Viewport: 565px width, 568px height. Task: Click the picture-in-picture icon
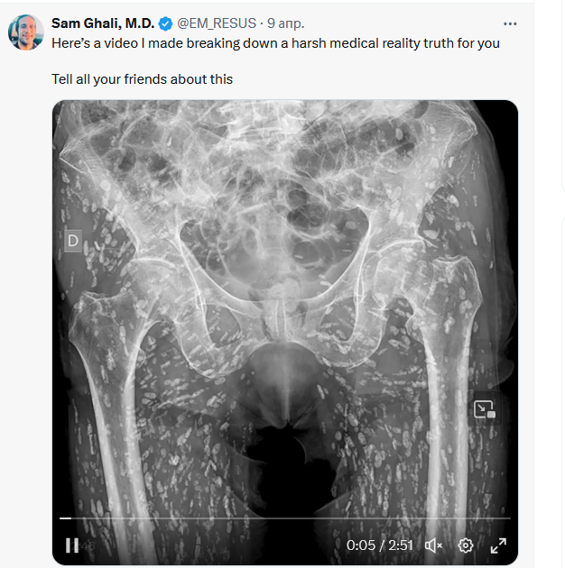click(485, 409)
